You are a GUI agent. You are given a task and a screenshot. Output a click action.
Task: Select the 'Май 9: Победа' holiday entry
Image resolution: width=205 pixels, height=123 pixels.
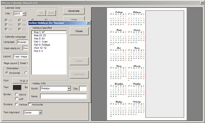(42, 45)
